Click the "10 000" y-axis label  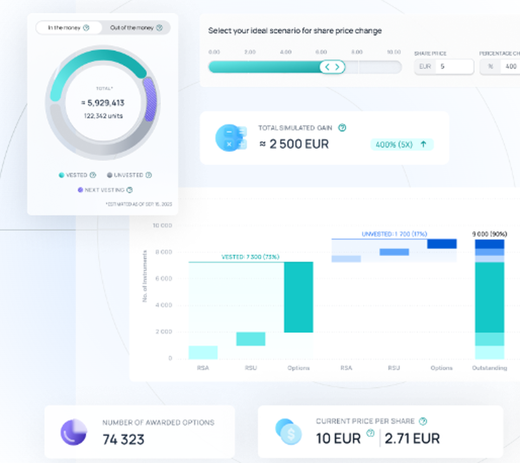(x=162, y=226)
